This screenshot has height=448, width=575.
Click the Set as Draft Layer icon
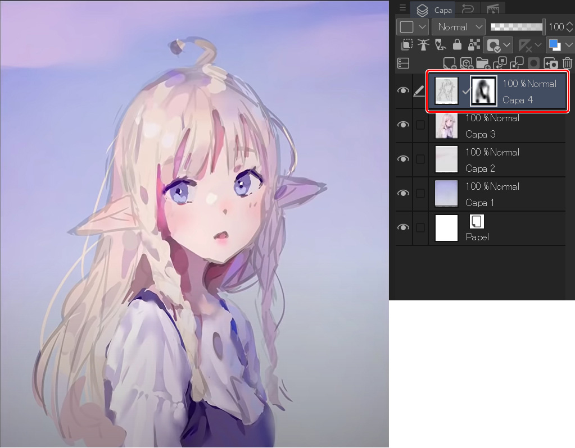point(440,45)
